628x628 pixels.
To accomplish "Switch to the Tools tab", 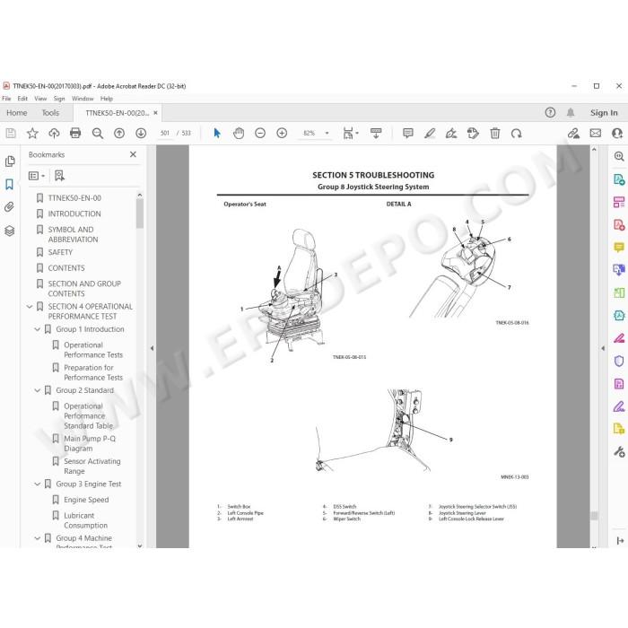I will tap(50, 112).
